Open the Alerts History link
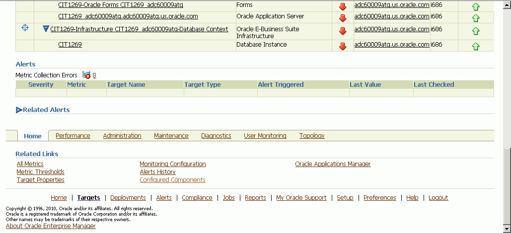 pos(158,172)
